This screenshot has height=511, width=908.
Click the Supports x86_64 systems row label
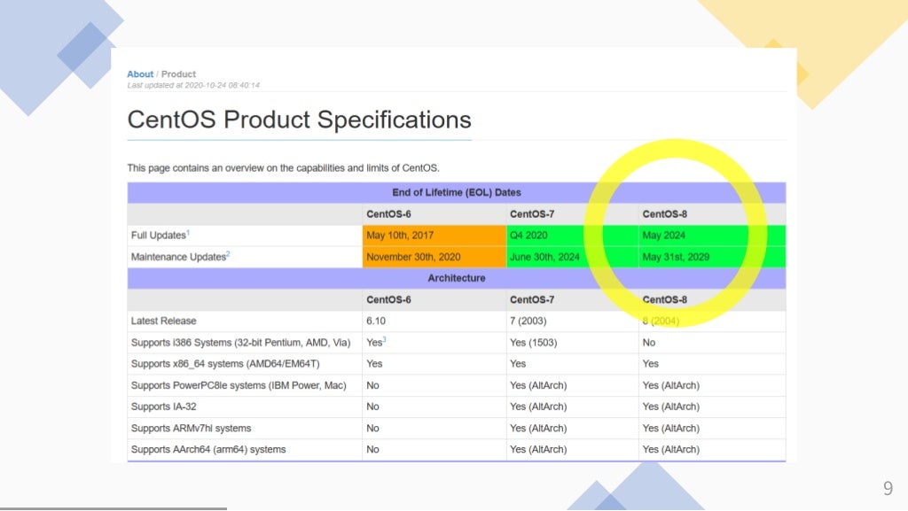click(x=225, y=364)
